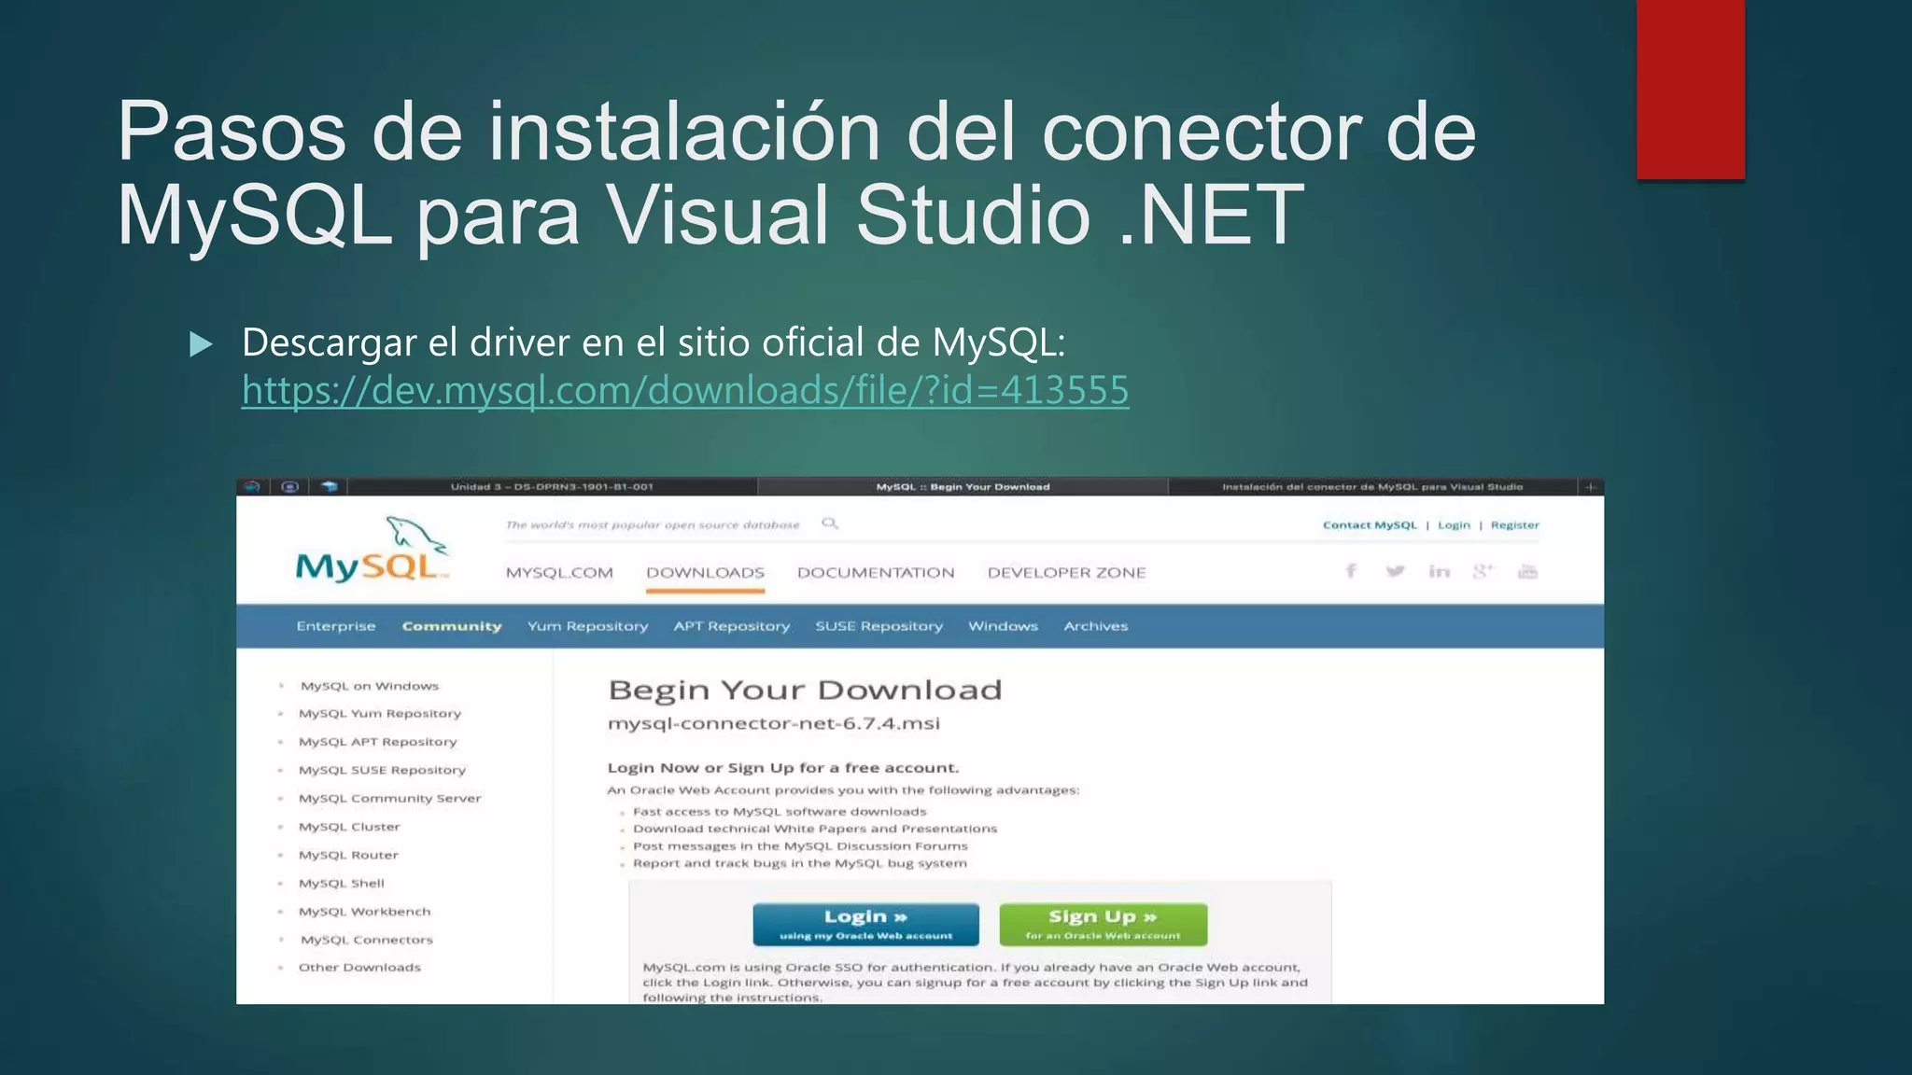
Task: Open MySQL on Windows sidebar link
Action: click(370, 686)
